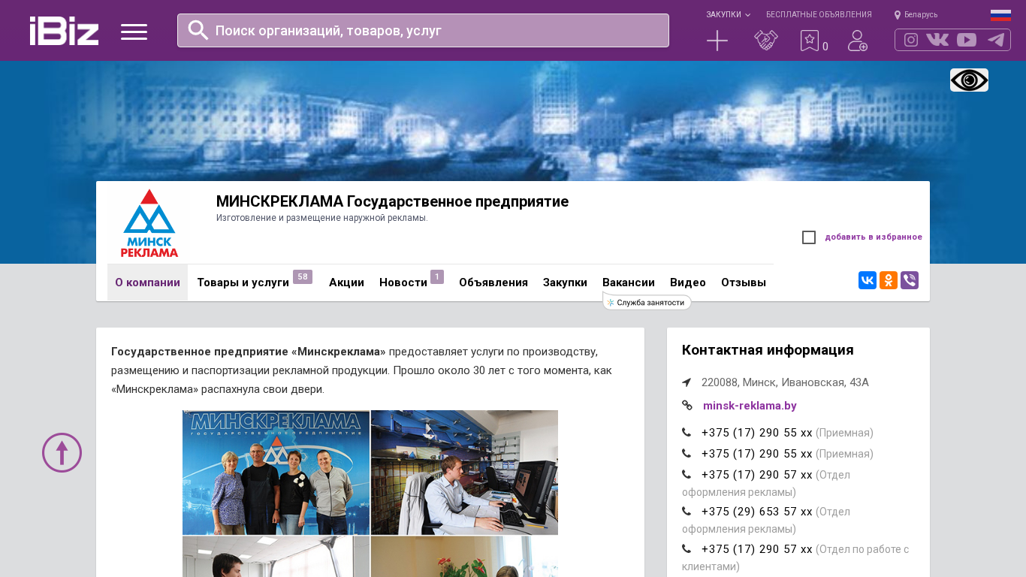
Task: Switch to the Новости tab
Action: [x=403, y=282]
